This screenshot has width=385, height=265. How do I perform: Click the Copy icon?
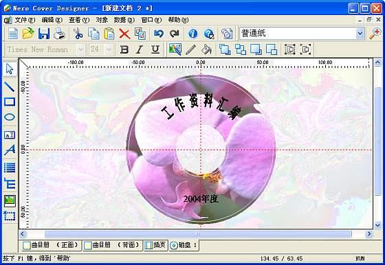coord(93,34)
